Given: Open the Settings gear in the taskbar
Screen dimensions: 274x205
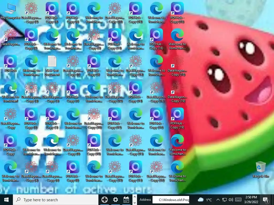Looking at the screenshot, I should coord(115,200).
